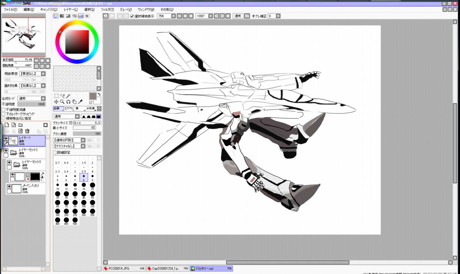The image size is (460, 274).
Task: Toggle the color wheel panel icon
Action: click(56, 16)
